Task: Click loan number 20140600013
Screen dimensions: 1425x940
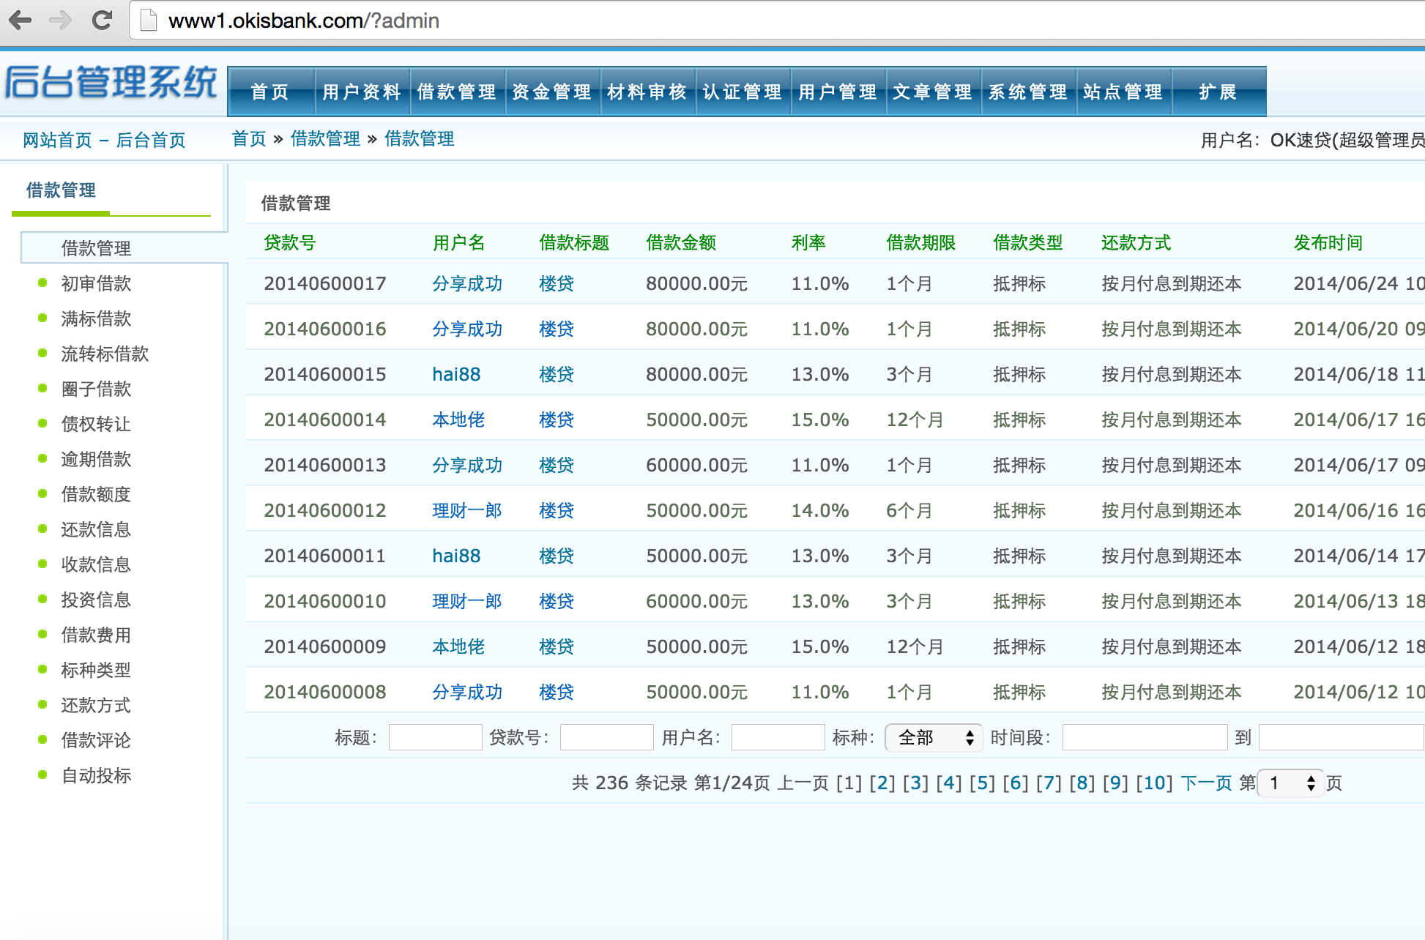Action: 325,465
